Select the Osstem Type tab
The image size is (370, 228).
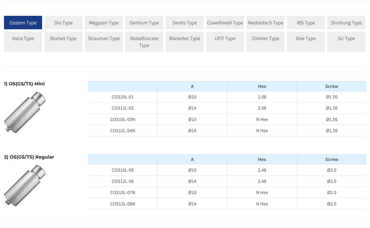(x=23, y=23)
